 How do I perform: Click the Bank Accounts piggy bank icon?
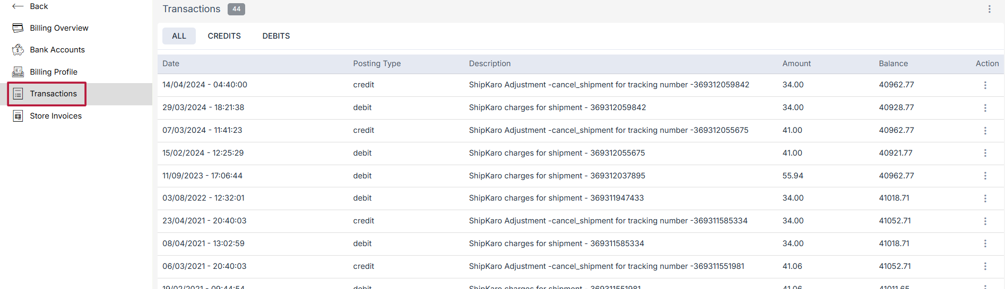click(18, 50)
